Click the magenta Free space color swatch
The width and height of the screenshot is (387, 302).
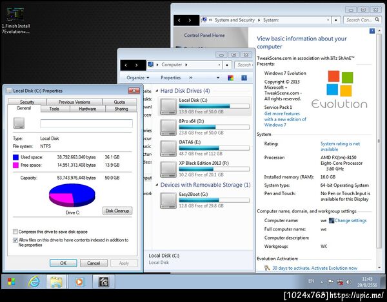15,165
